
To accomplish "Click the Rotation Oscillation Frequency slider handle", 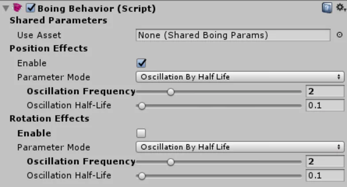I will 171,162.
